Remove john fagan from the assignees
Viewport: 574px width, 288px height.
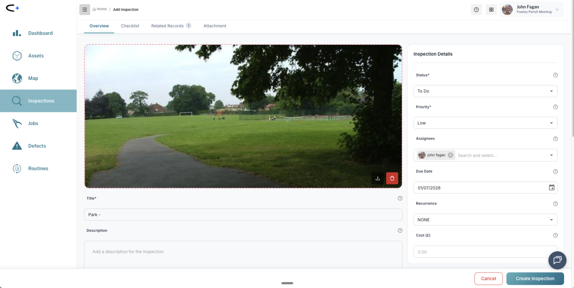pos(451,155)
